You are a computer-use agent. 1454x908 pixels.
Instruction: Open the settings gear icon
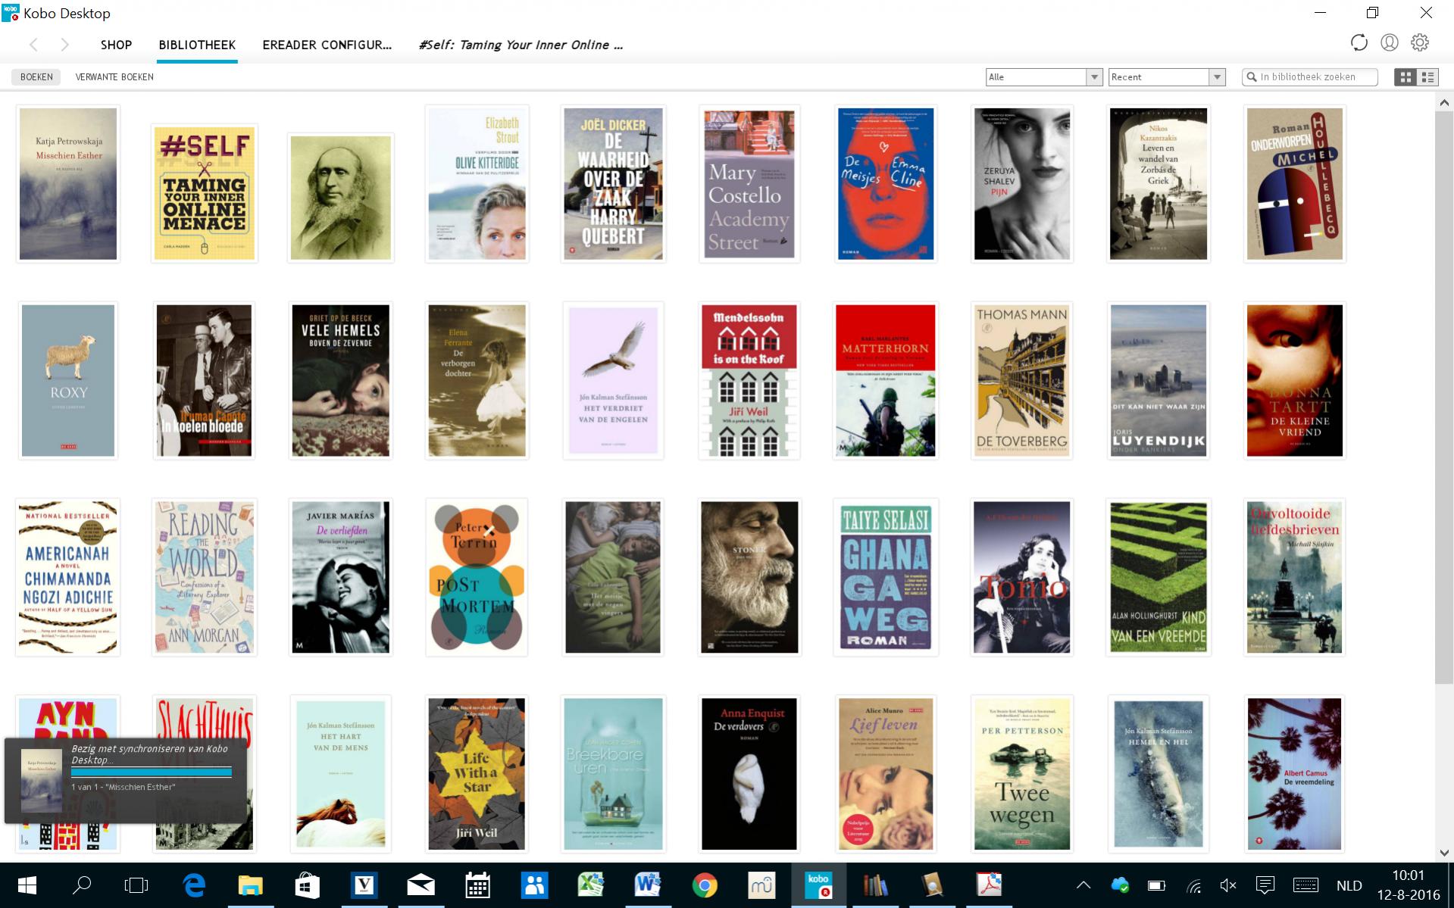pos(1420,43)
